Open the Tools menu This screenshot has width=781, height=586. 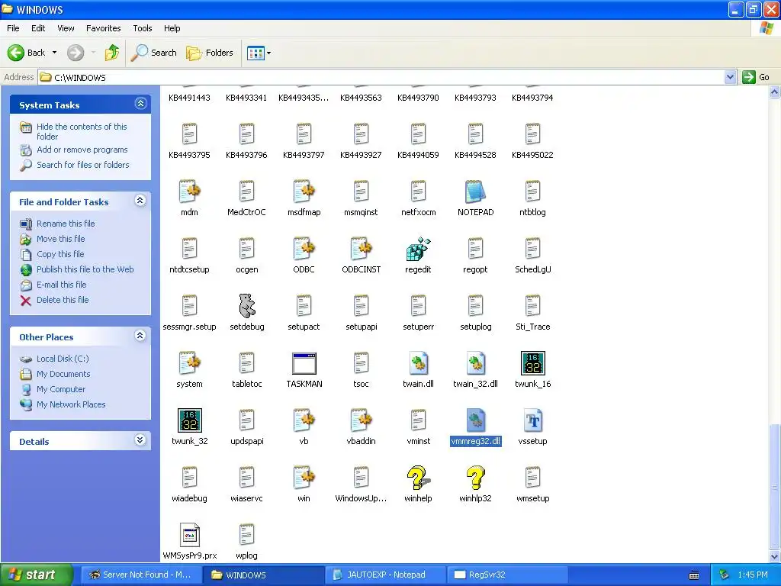click(142, 28)
